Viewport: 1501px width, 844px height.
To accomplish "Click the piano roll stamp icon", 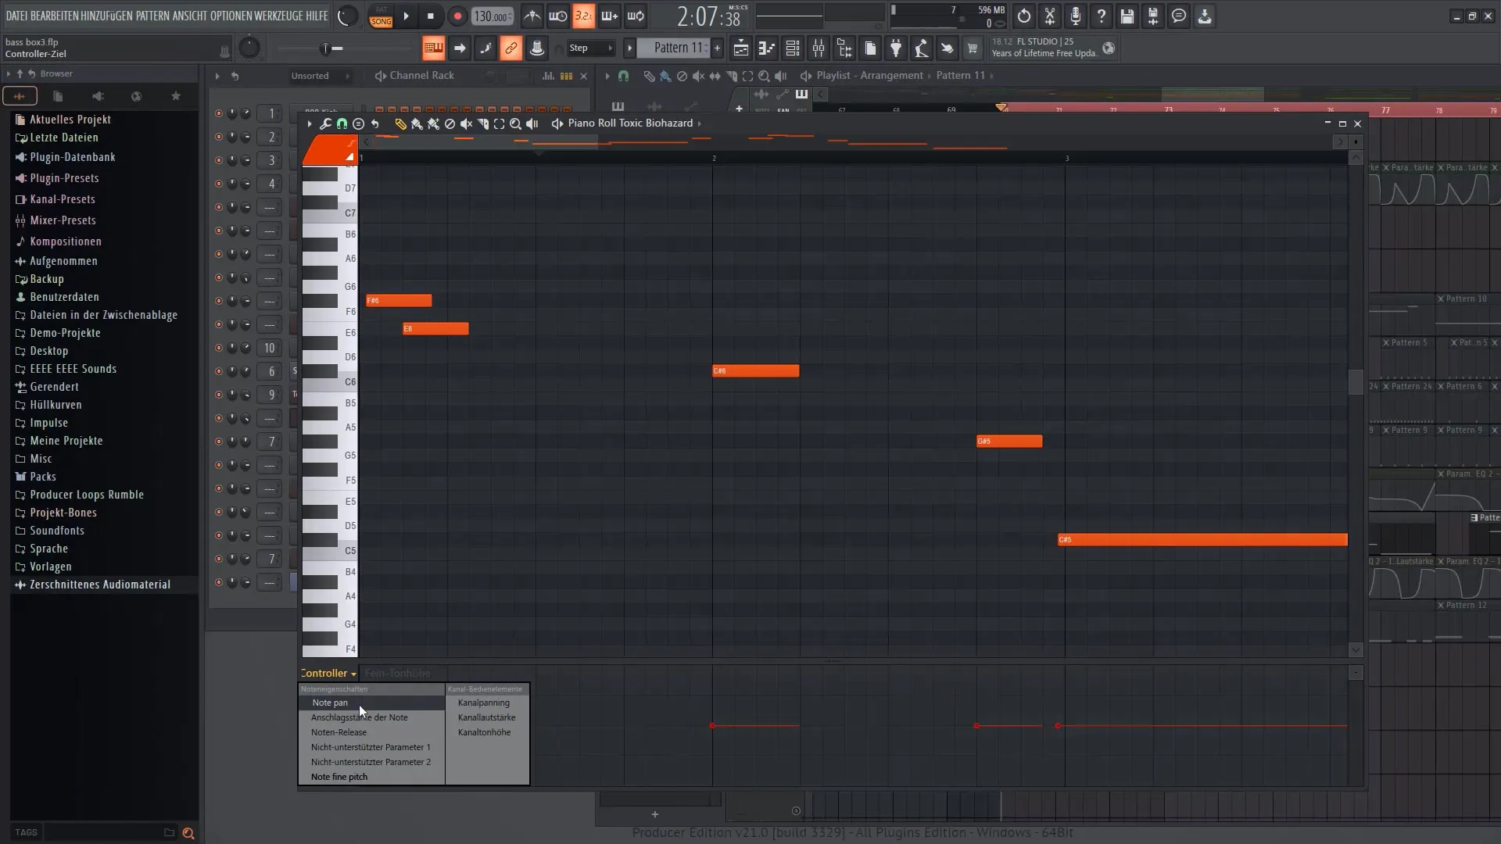I will point(358,123).
